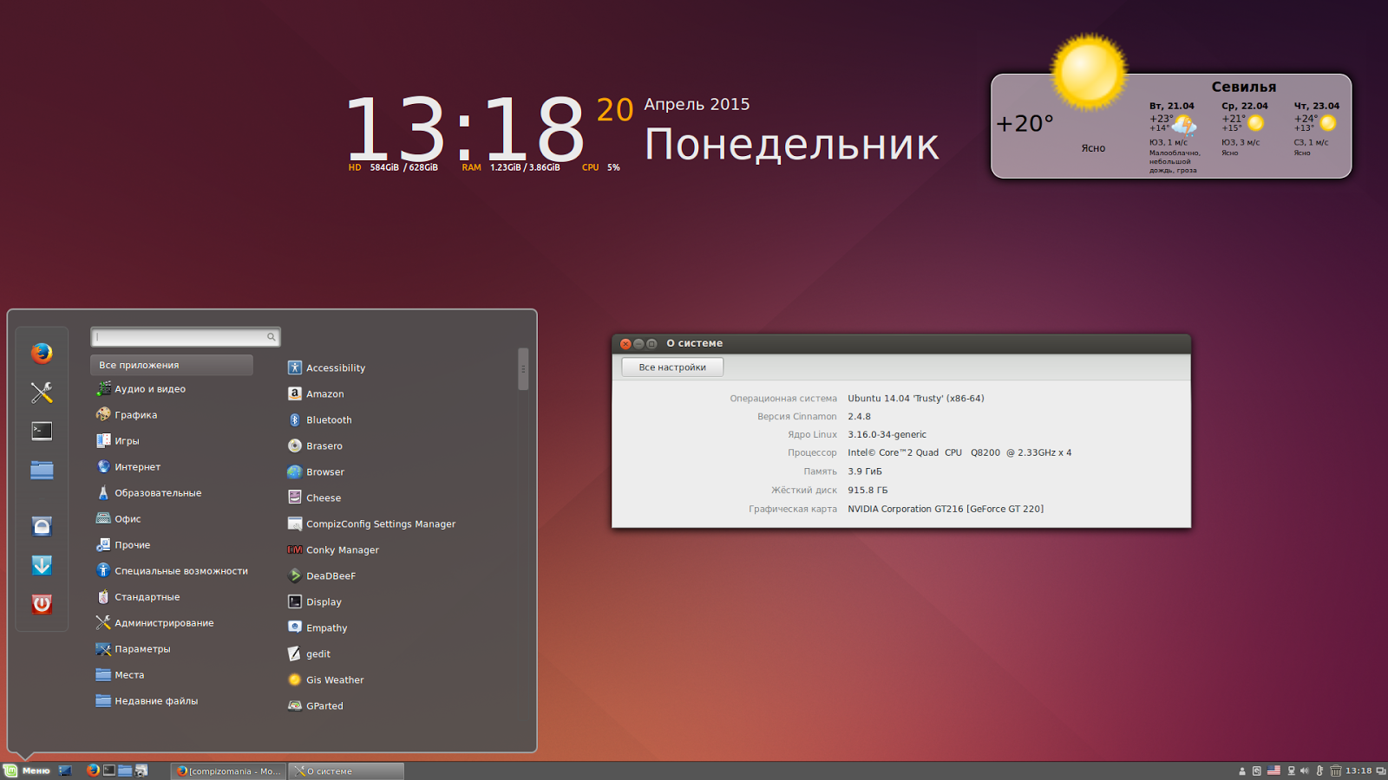The image size is (1388, 780).
Task: Open the Стандартные category
Action: [138, 597]
